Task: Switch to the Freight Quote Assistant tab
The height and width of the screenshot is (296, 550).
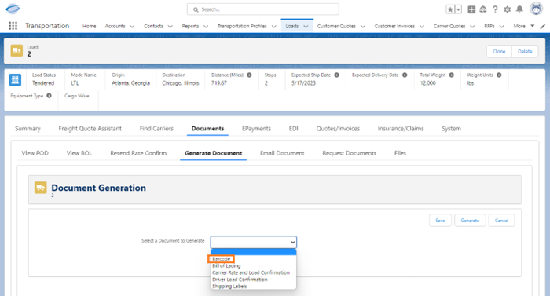Action: 90,129
